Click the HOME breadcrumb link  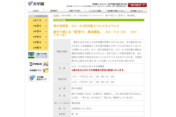pos(56,16)
